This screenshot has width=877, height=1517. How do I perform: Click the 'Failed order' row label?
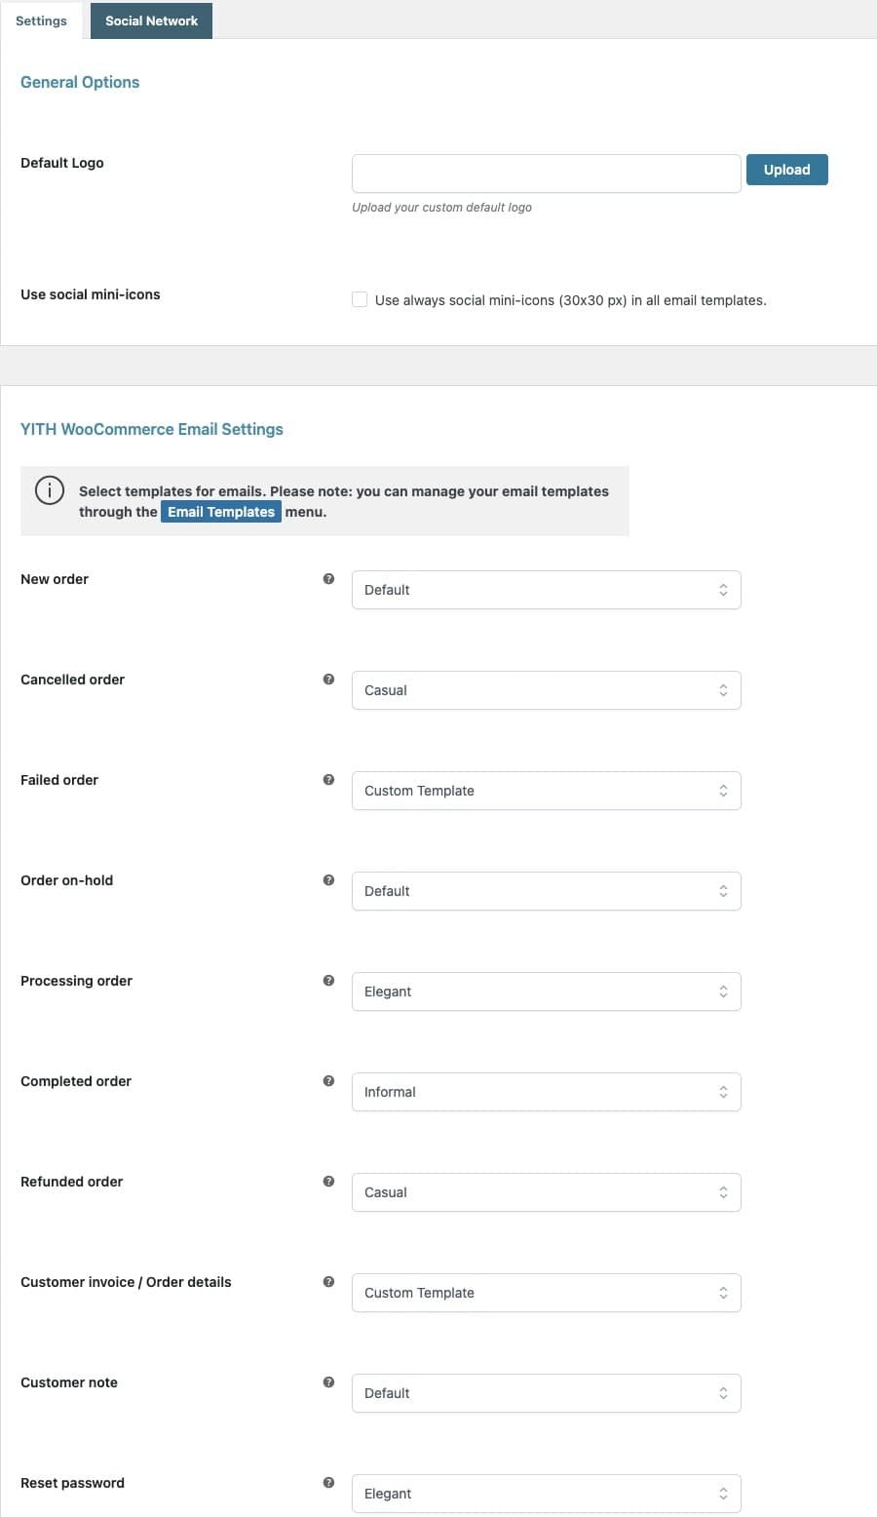tap(59, 780)
